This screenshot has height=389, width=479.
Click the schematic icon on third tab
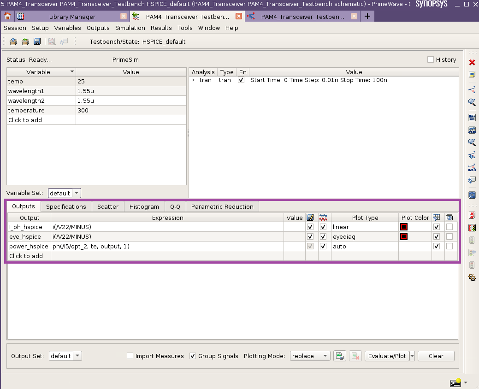click(x=251, y=17)
